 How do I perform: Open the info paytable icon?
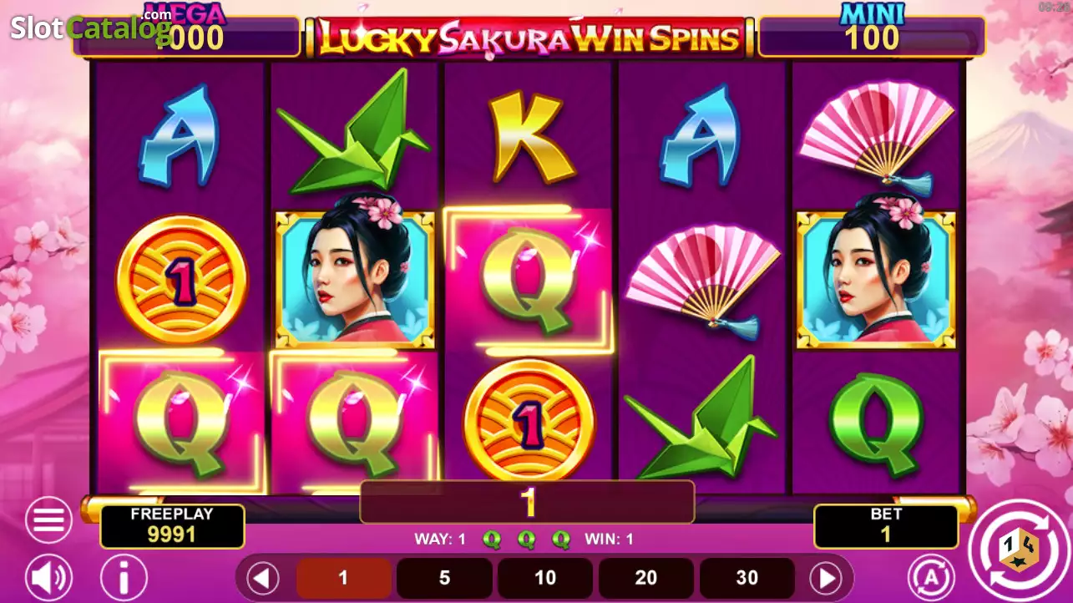tap(124, 577)
